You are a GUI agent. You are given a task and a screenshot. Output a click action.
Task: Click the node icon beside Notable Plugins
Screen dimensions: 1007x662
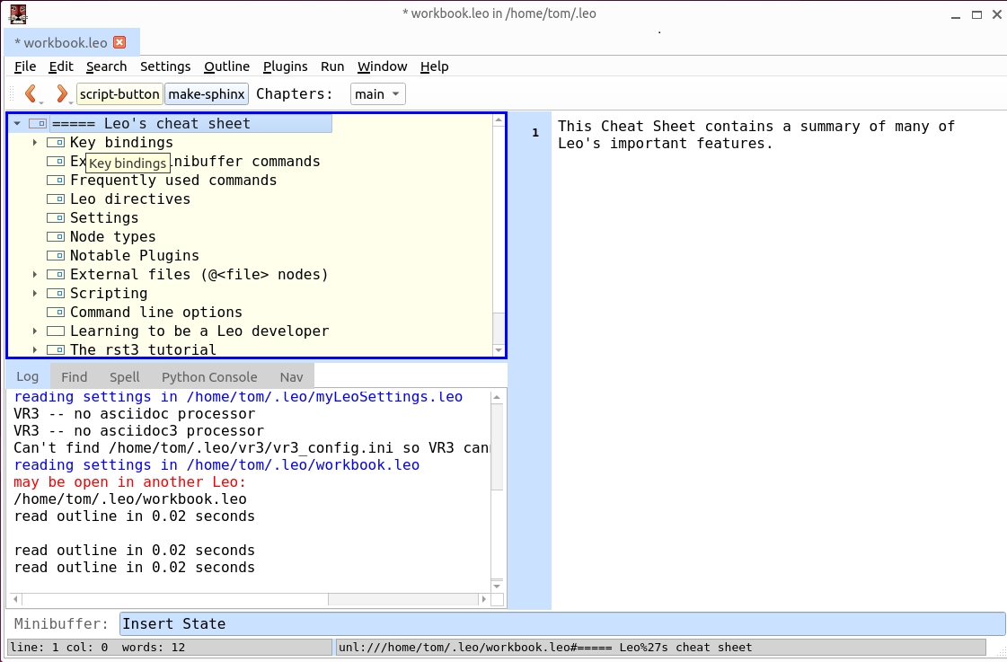56,256
